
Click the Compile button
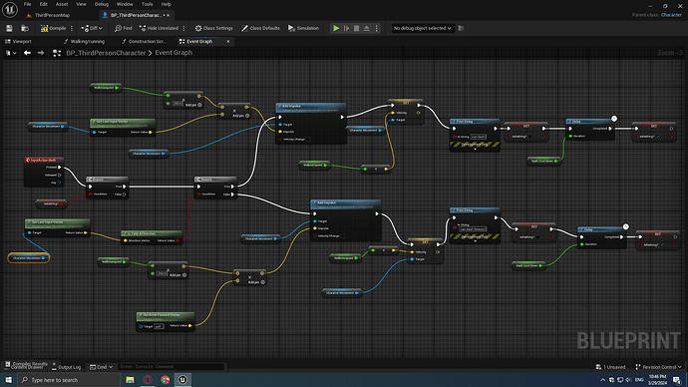coord(54,28)
